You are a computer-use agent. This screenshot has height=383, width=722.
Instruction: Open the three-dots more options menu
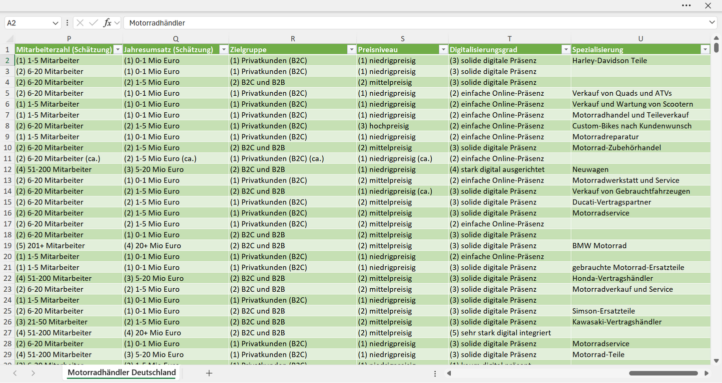tap(686, 5)
